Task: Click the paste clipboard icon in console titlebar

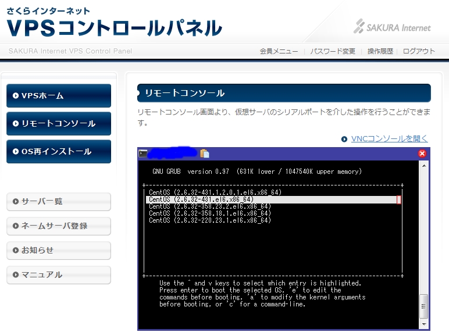Action: coord(205,153)
